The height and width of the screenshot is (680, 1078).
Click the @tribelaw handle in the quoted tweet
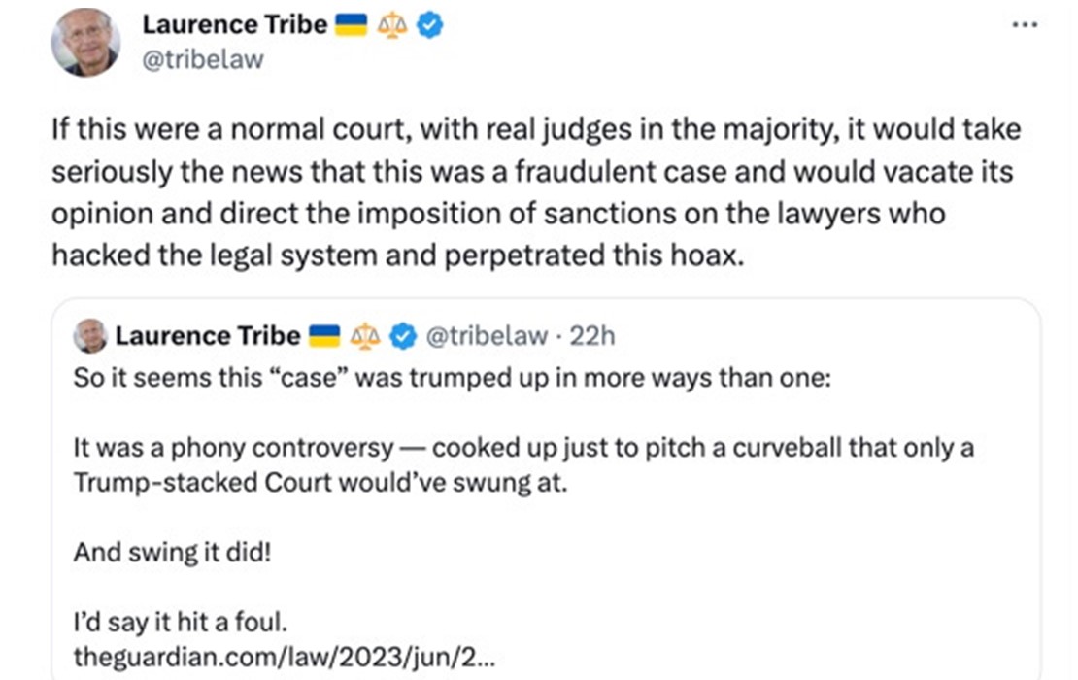click(x=486, y=336)
